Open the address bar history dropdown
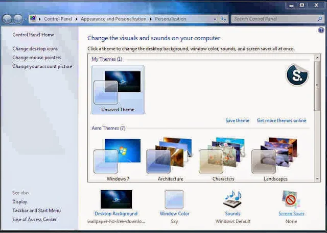The image size is (327, 233). coord(215,19)
